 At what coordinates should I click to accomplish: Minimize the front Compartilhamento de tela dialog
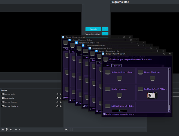pyautogui.click(x=159, y=54)
